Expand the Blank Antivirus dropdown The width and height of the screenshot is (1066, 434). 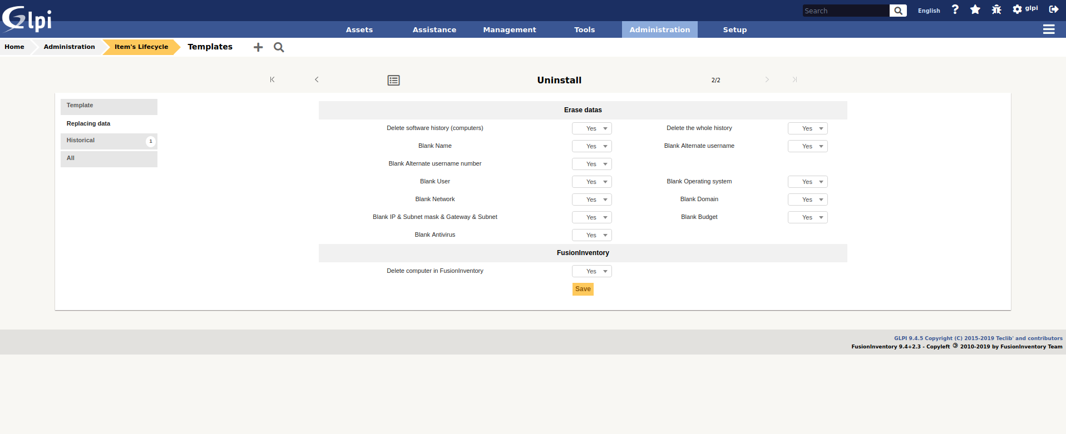(591, 235)
